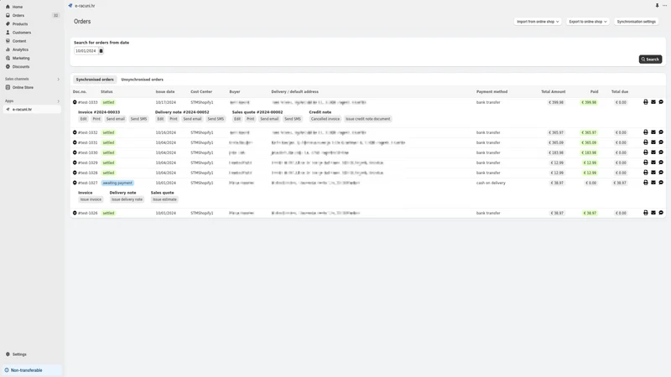Print order #test-1032 using printer icon
671x377 pixels.
coord(645,132)
